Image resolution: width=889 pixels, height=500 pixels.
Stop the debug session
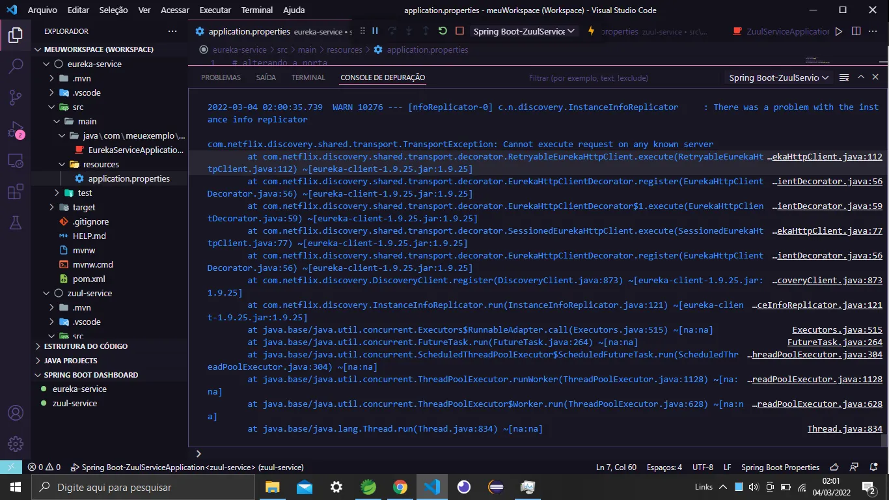point(459,31)
